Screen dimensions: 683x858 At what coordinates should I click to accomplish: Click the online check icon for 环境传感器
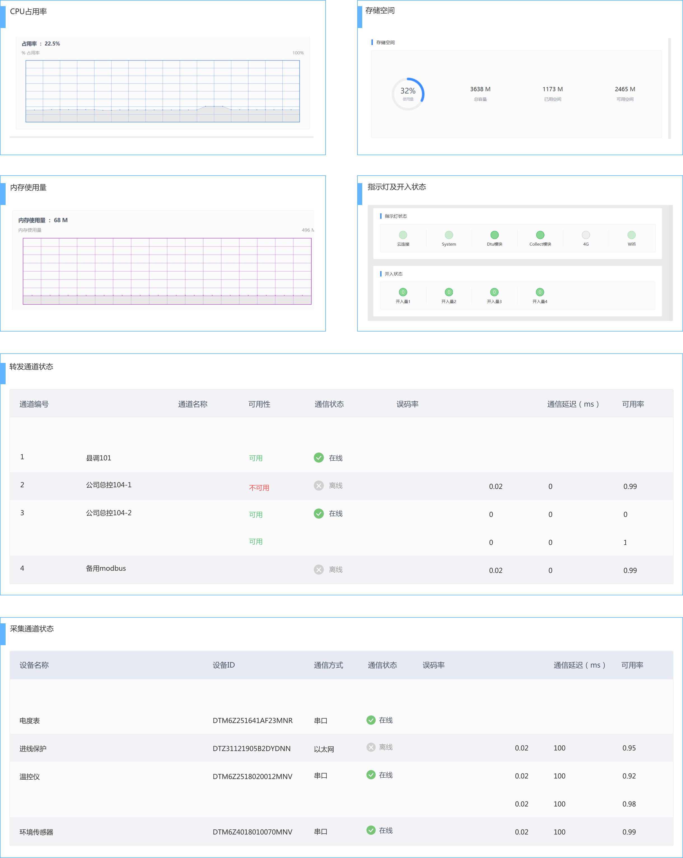tap(371, 830)
